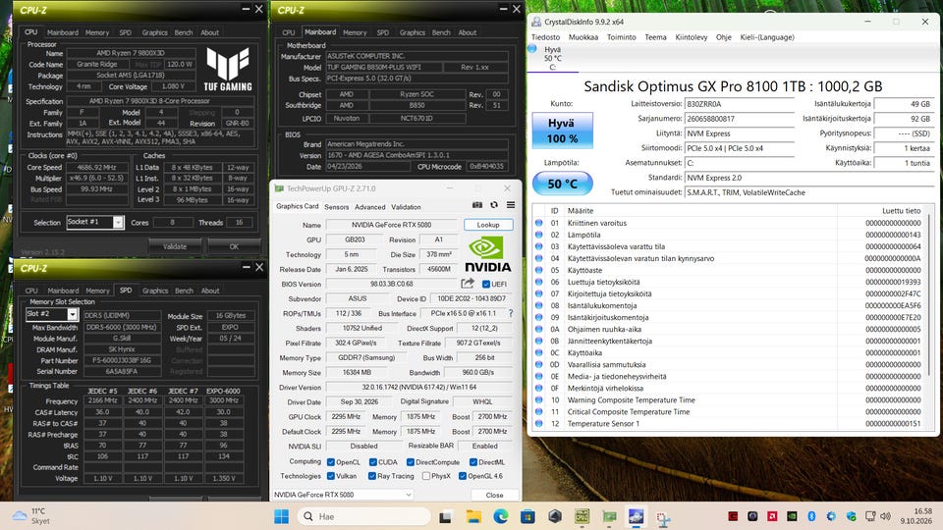Click GPU-Z icon in taskbar

[x=609, y=517]
